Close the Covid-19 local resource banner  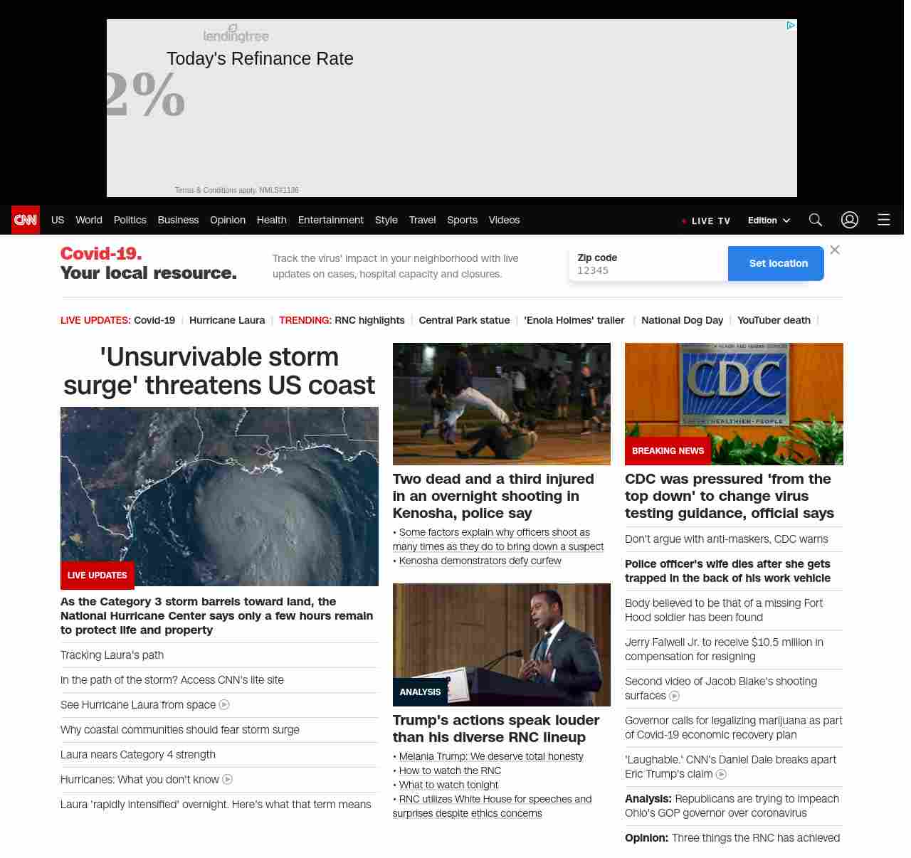click(x=835, y=250)
